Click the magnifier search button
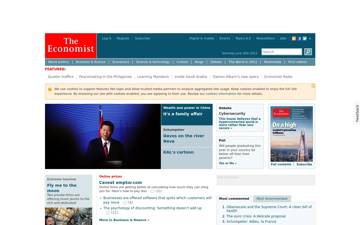The height and width of the screenshot is (225, 360). pos(308,52)
